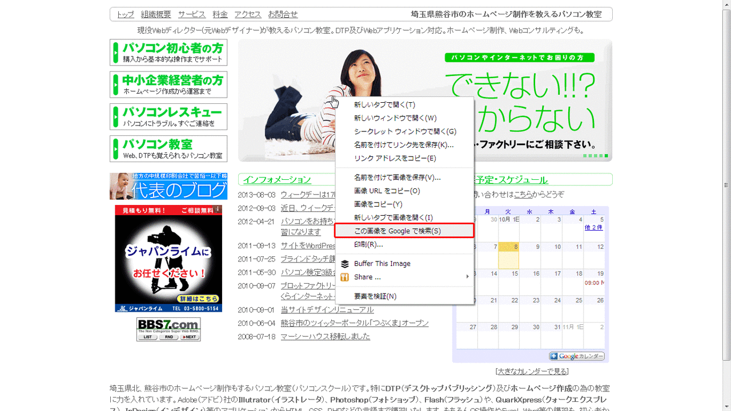731x411 pixels.
Task: Click the 09:00 event on day 19
Action: tap(594, 283)
